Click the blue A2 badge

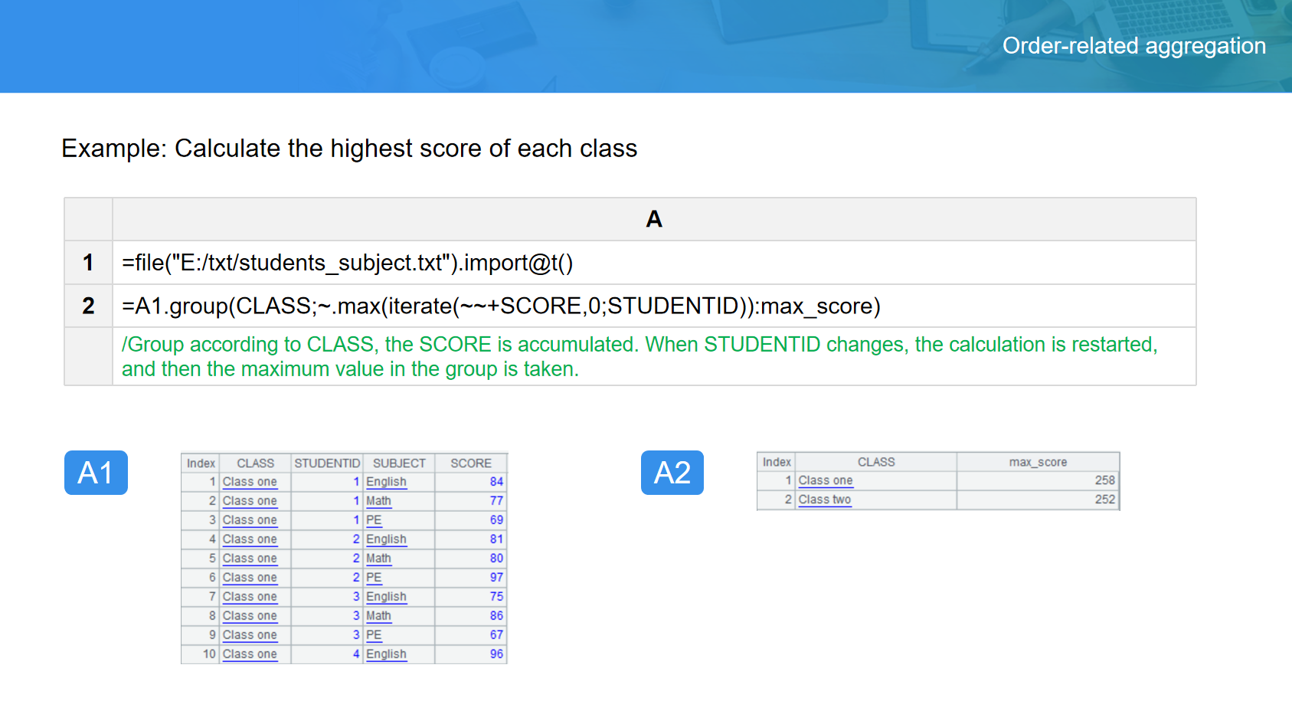672,473
